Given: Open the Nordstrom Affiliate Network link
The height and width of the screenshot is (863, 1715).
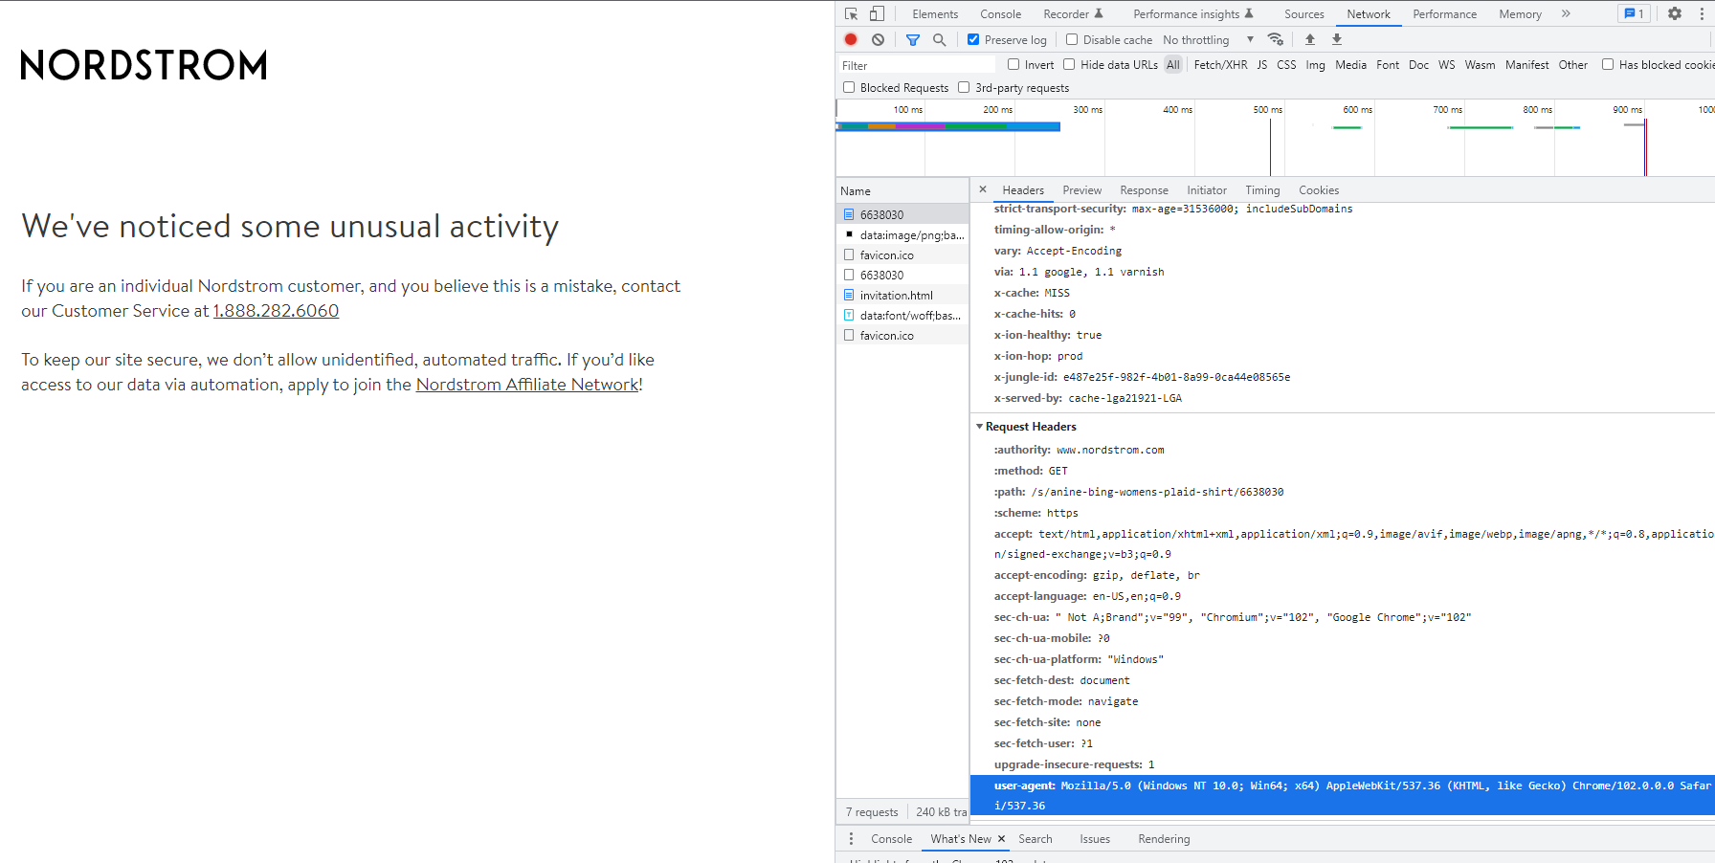Looking at the screenshot, I should coord(527,385).
